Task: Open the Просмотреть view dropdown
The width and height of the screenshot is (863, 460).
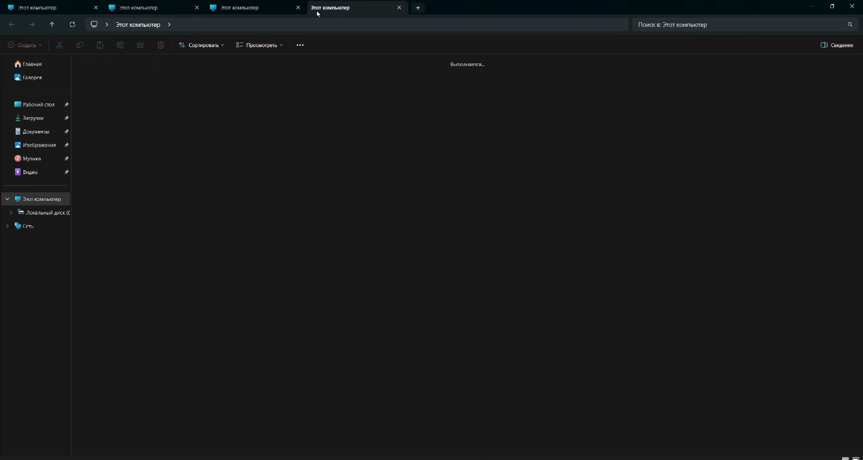Action: click(259, 45)
